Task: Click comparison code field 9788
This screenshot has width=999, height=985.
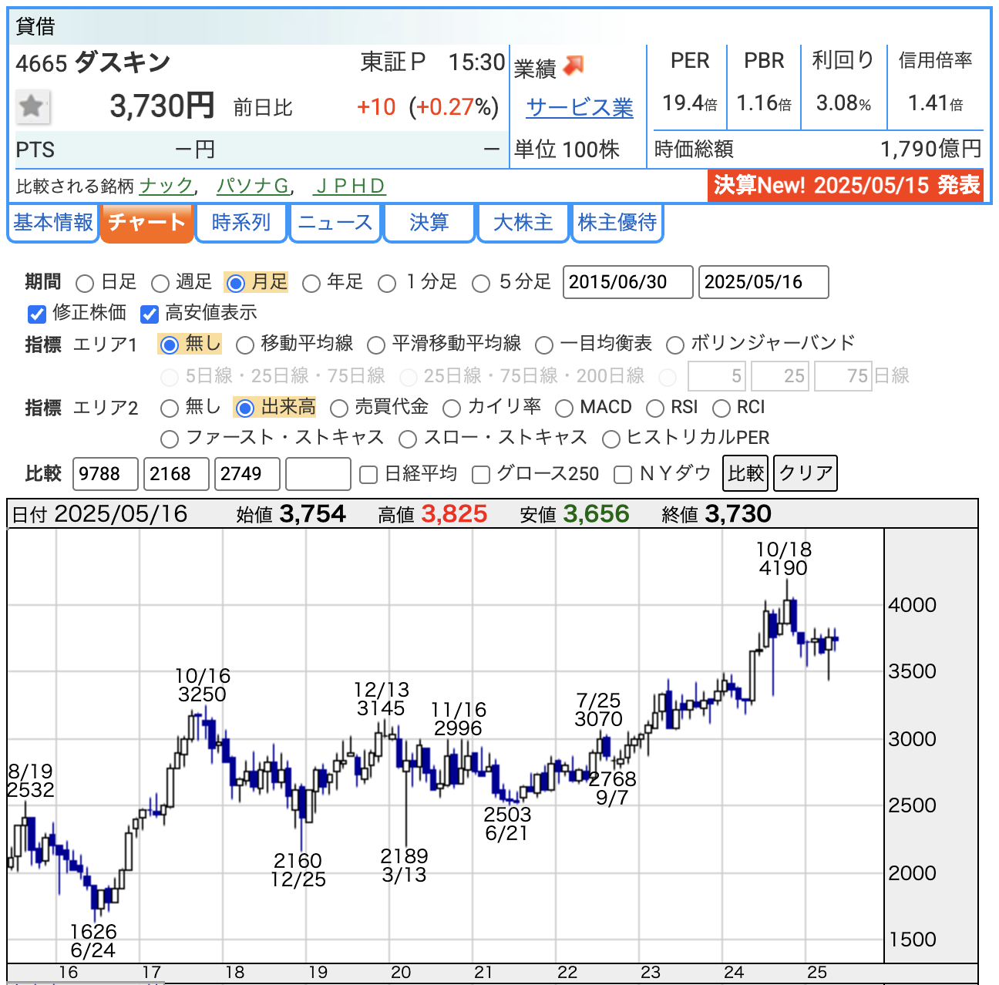Action: coord(106,474)
